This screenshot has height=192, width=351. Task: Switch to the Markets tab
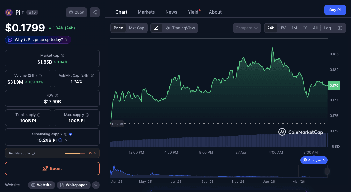click(x=146, y=12)
